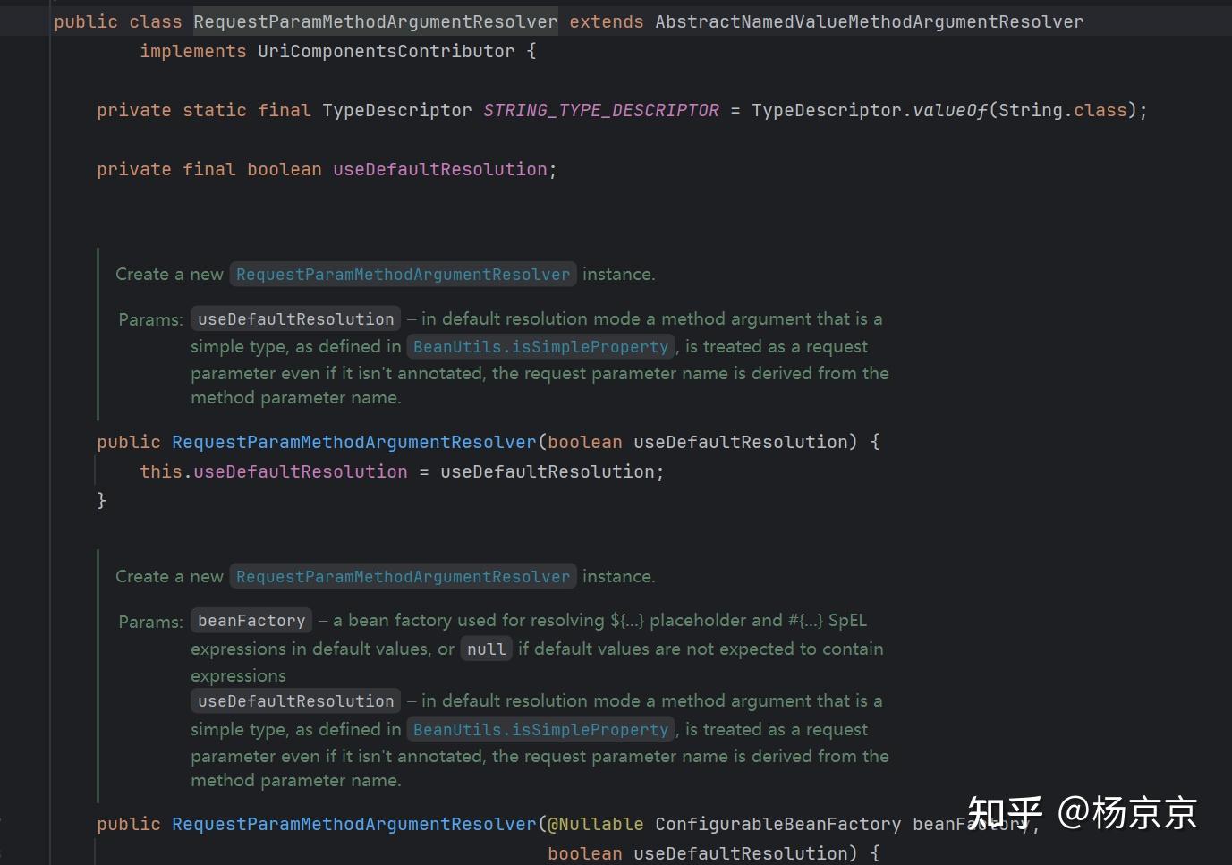Viewport: 1232px width, 865px height.
Task: Click the green change marker beside the first Javadoc
Action: (x=98, y=335)
